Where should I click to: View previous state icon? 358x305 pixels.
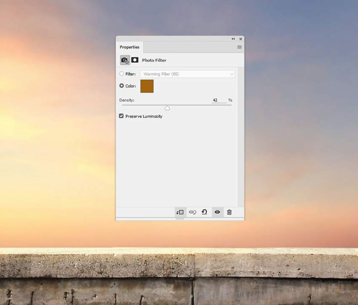[x=193, y=212]
